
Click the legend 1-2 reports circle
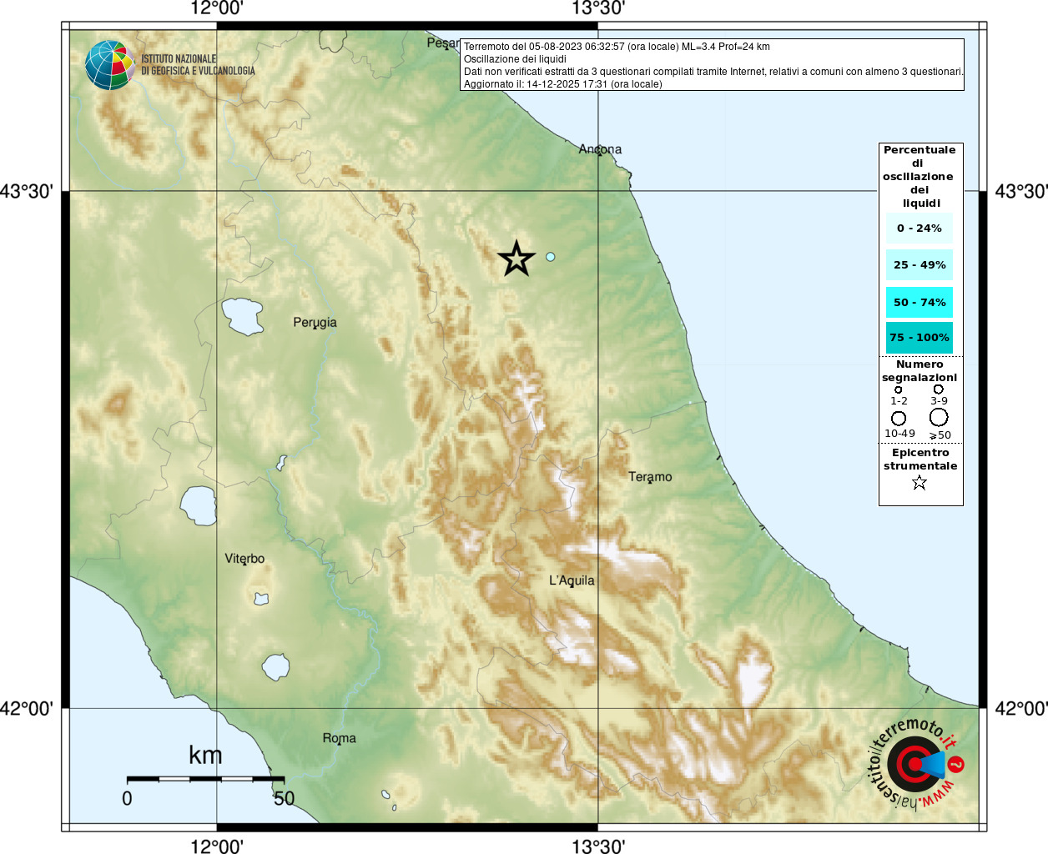pos(899,389)
